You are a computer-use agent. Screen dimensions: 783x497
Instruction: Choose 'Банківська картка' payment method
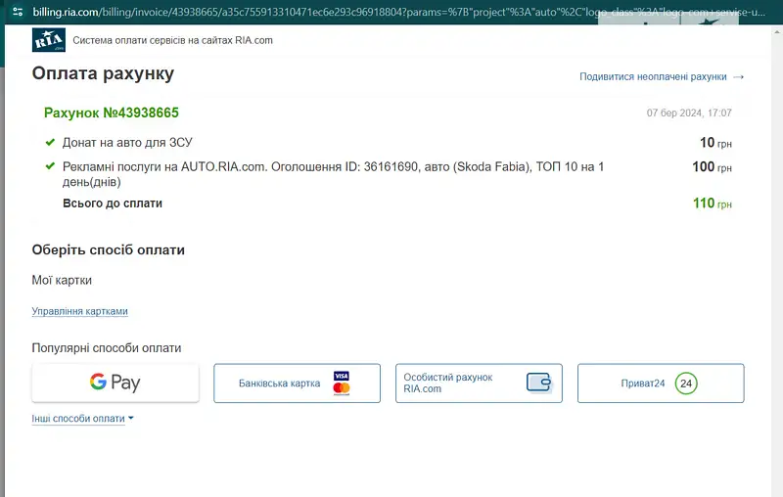298,384
